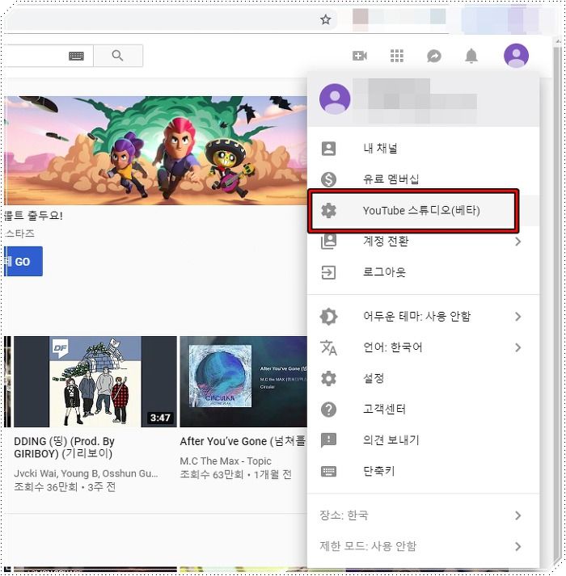The width and height of the screenshot is (566, 576).
Task: Click the profile avatar inside account menu
Action: (x=335, y=99)
